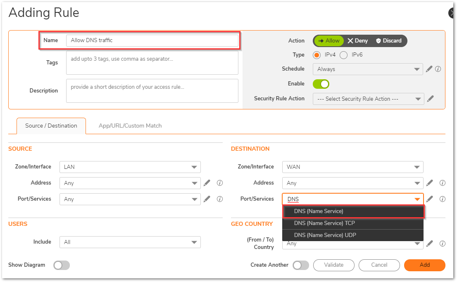Open the Schedule dropdown set to Always

click(367, 69)
